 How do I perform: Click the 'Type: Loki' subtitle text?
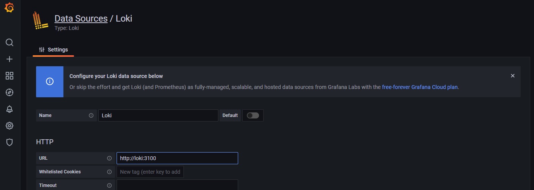pos(67,28)
